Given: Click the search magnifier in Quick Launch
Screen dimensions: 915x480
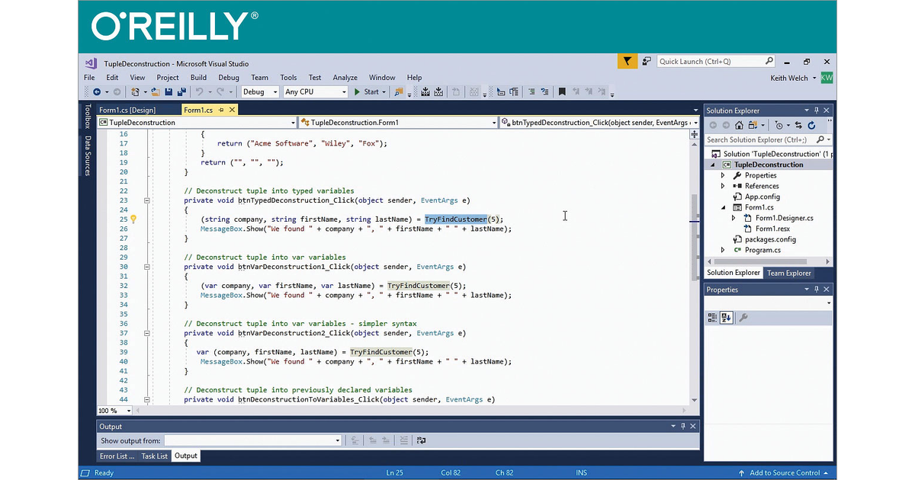Looking at the screenshot, I should 769,62.
